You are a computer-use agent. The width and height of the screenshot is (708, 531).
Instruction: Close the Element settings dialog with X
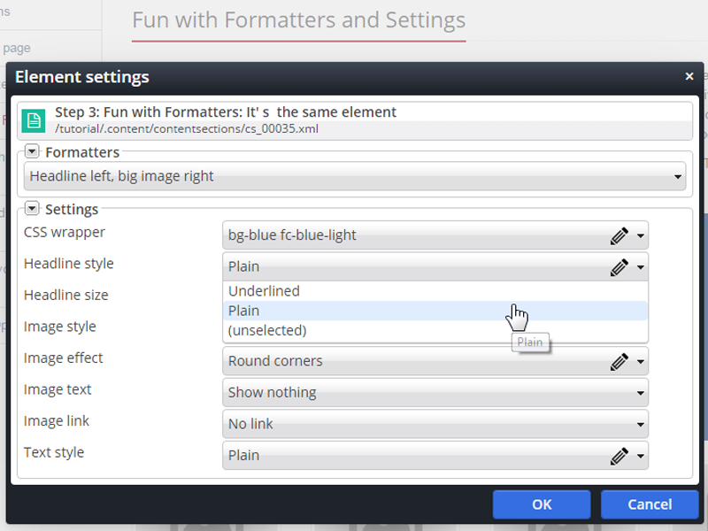tap(689, 76)
